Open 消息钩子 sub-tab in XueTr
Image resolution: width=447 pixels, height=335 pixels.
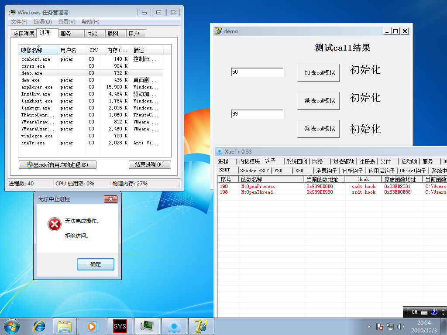point(327,171)
